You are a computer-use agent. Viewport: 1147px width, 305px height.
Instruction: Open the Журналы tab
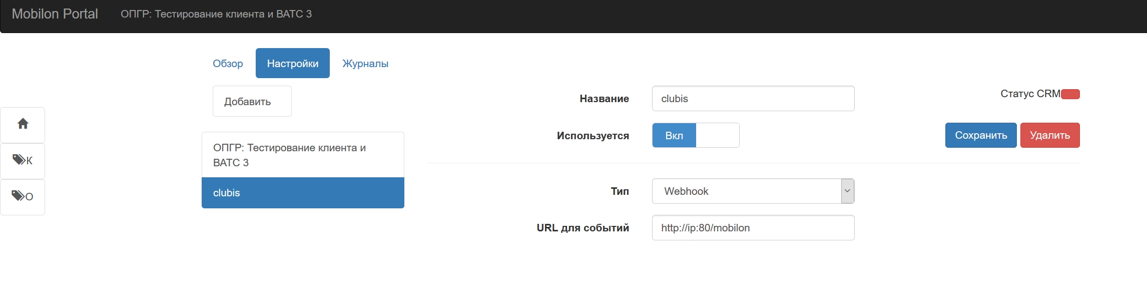[365, 64]
